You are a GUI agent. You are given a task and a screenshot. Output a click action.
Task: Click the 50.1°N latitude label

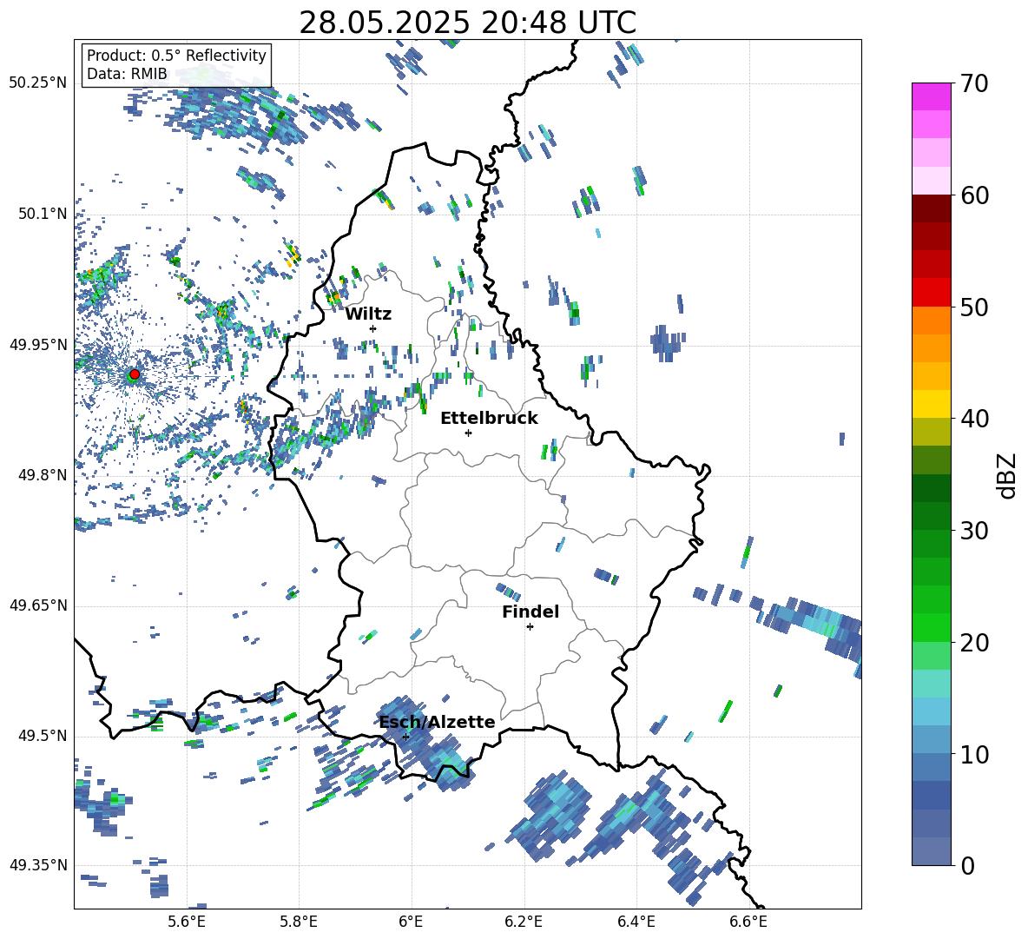tap(43, 214)
